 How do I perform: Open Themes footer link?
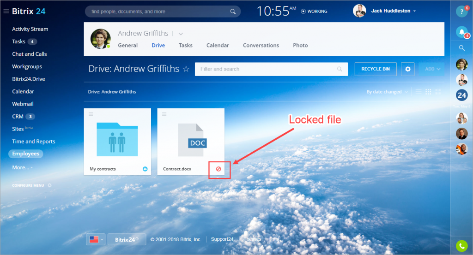(x=253, y=239)
